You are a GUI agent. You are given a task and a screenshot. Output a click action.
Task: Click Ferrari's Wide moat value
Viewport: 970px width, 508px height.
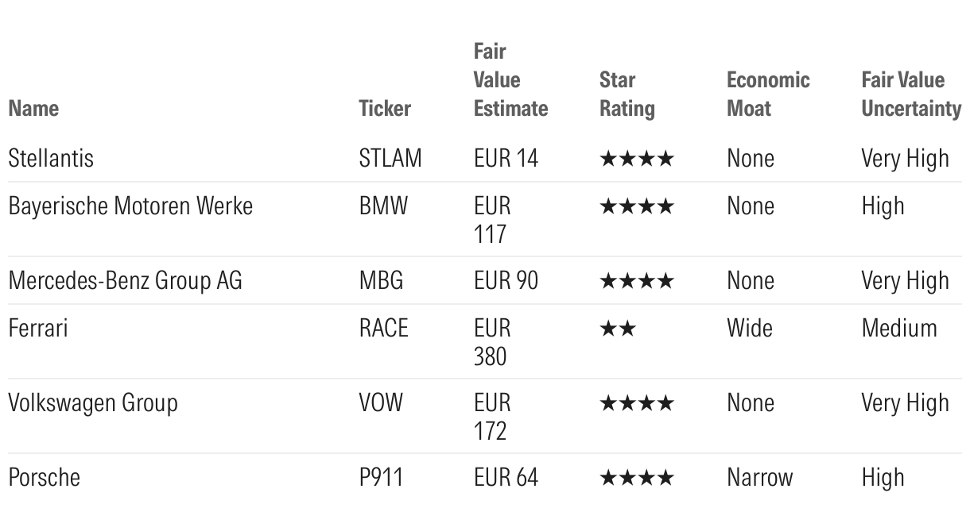point(749,329)
